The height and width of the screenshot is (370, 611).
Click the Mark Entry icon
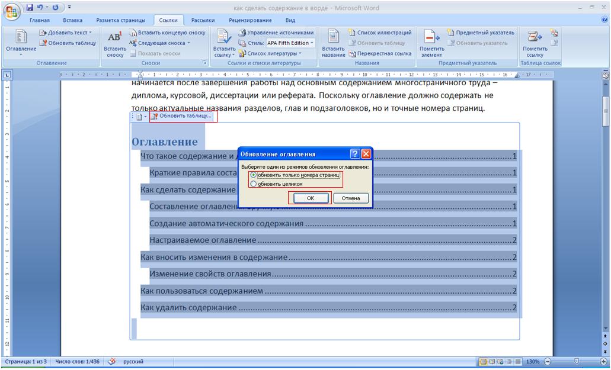[x=431, y=38]
